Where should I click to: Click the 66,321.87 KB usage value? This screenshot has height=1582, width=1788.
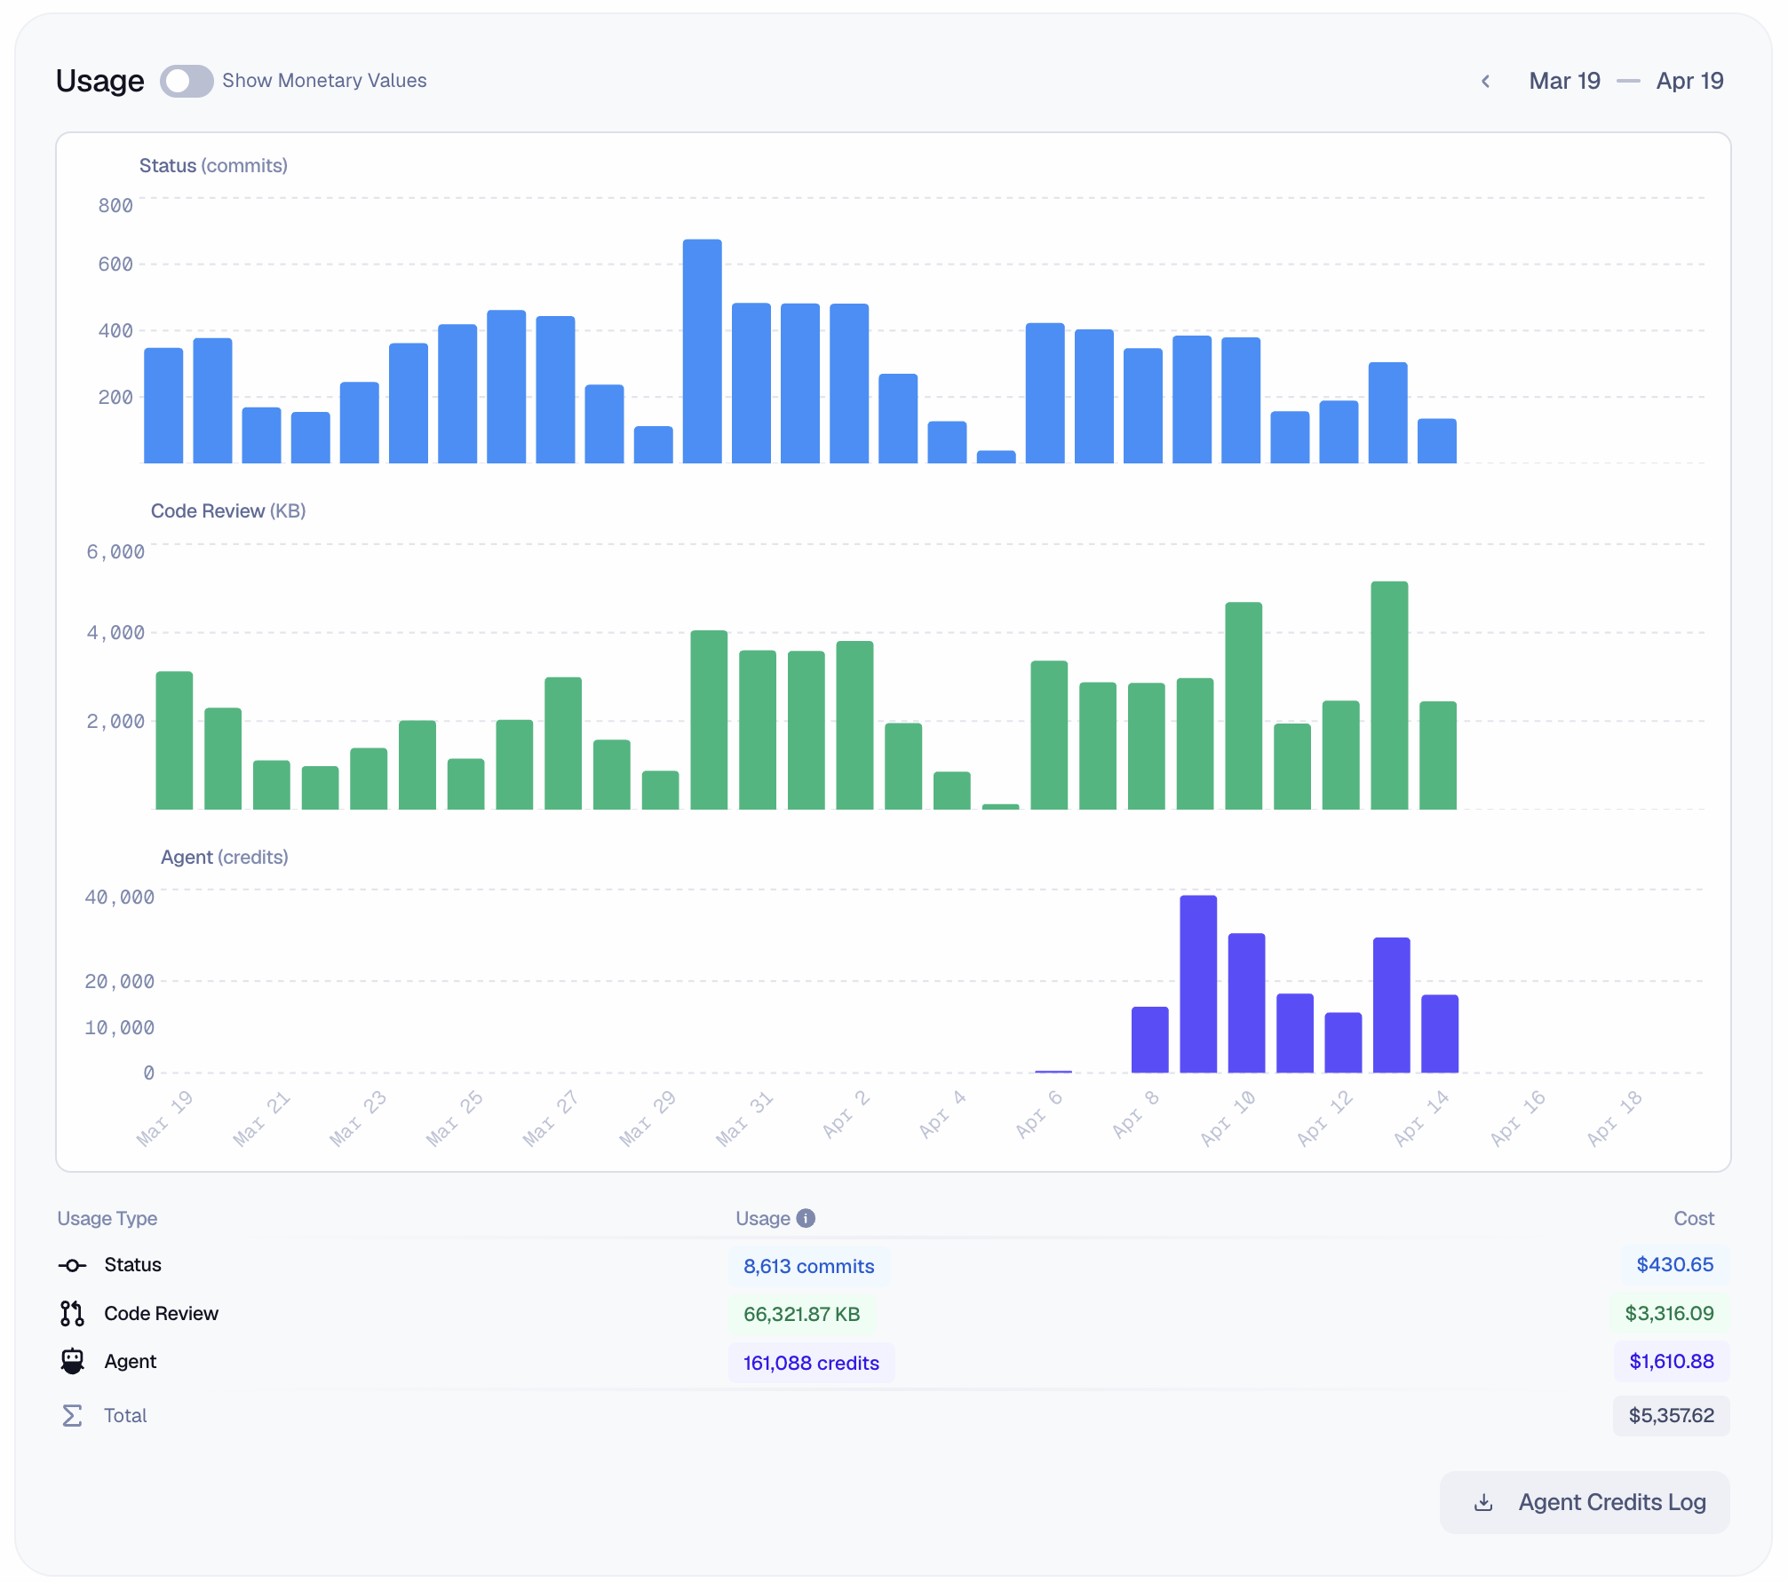[x=803, y=1315]
